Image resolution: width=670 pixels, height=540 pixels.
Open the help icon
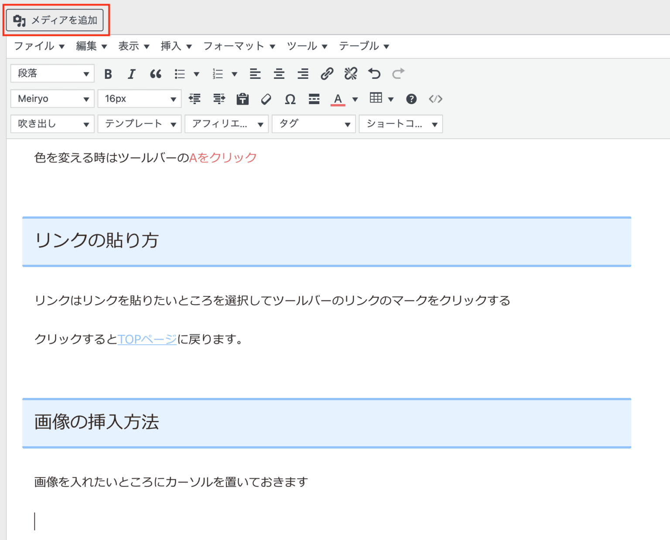[411, 99]
